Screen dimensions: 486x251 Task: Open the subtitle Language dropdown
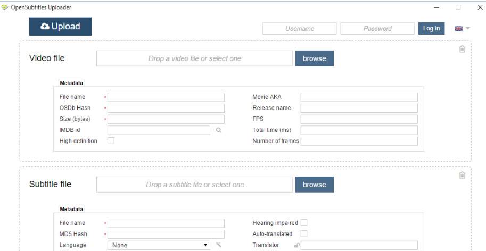tap(159, 245)
